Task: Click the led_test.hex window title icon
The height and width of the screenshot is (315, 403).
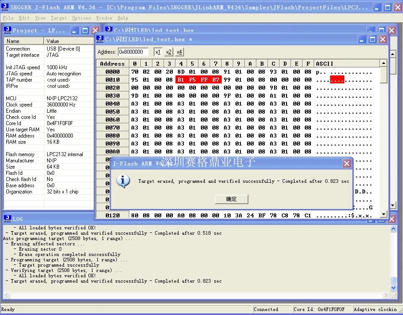Action: (x=100, y=39)
